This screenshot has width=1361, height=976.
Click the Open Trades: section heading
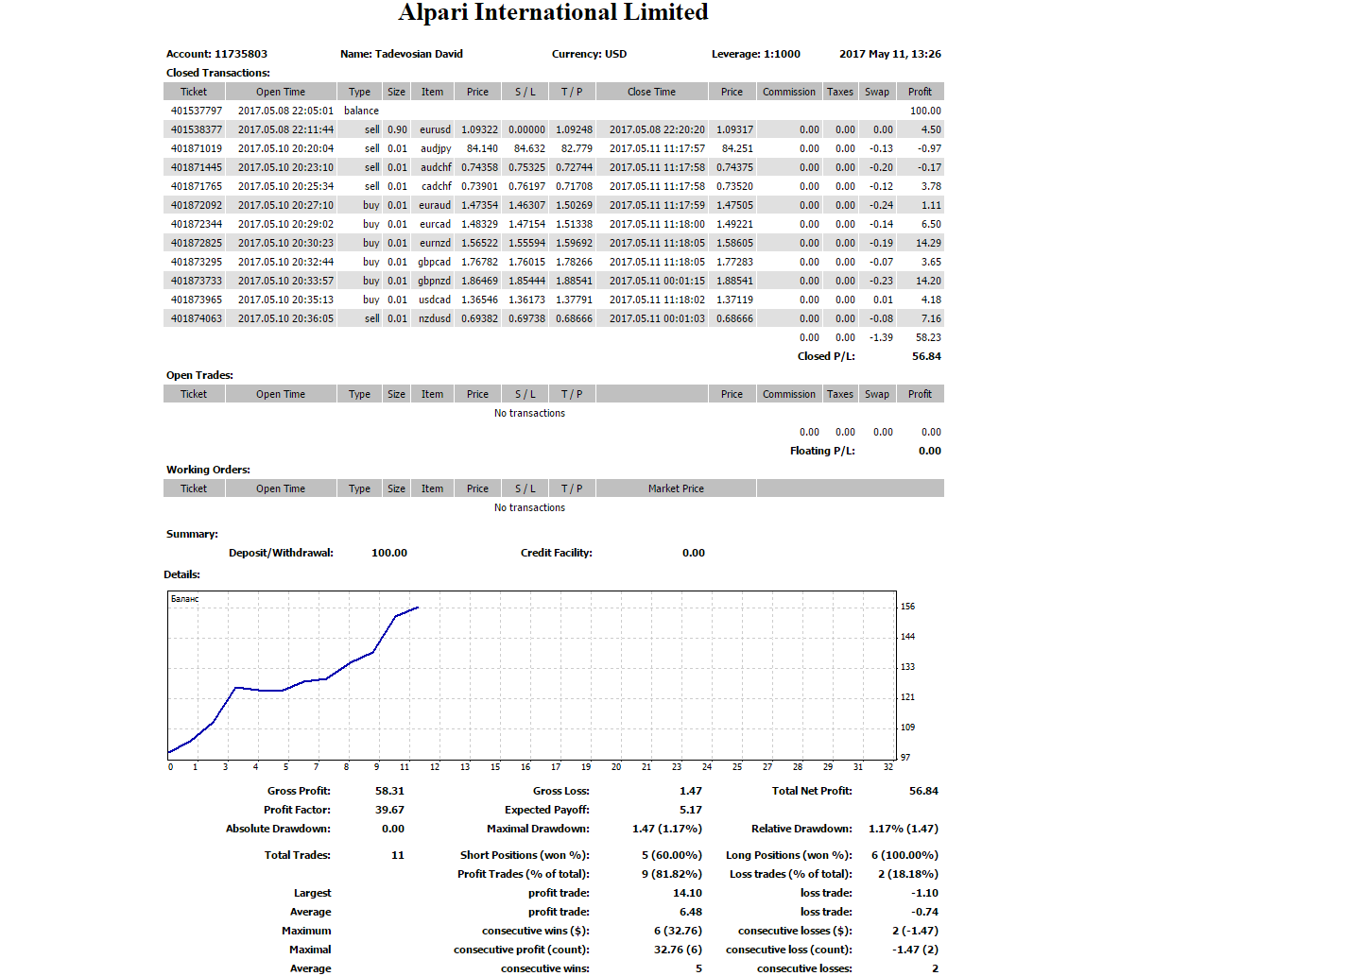tap(199, 375)
